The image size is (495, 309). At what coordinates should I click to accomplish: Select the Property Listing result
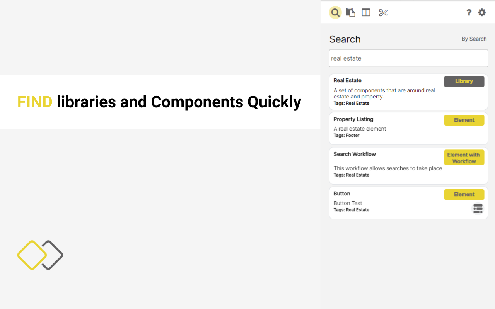click(353, 119)
